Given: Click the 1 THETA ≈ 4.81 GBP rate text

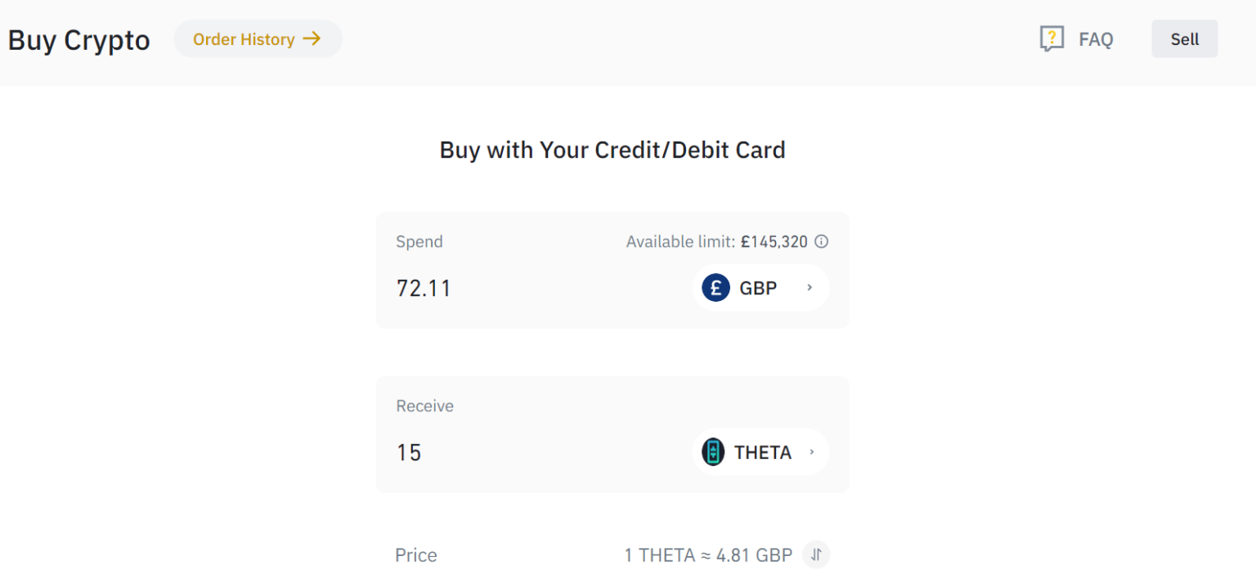Looking at the screenshot, I should 708,555.
